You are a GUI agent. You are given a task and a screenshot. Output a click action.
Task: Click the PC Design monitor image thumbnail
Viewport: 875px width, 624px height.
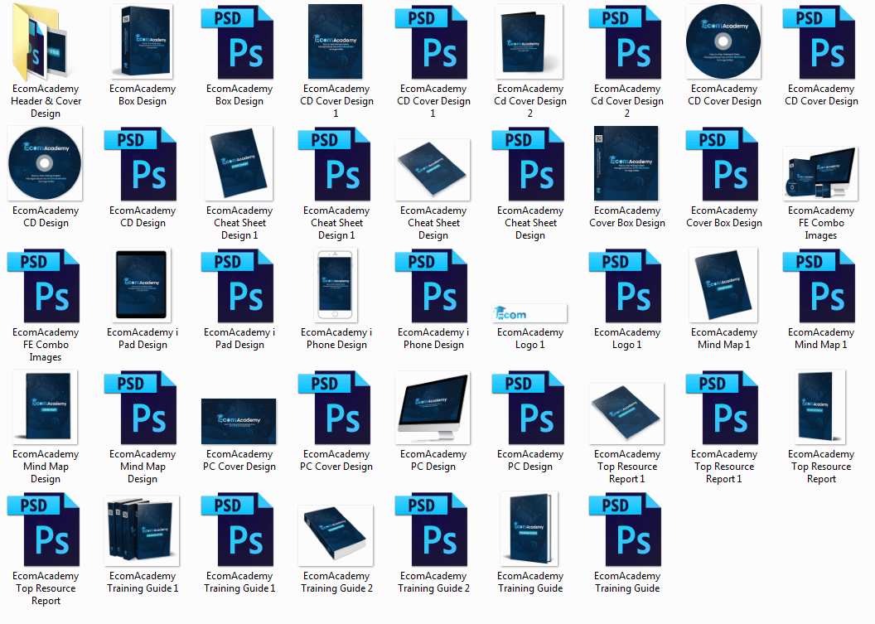433,409
